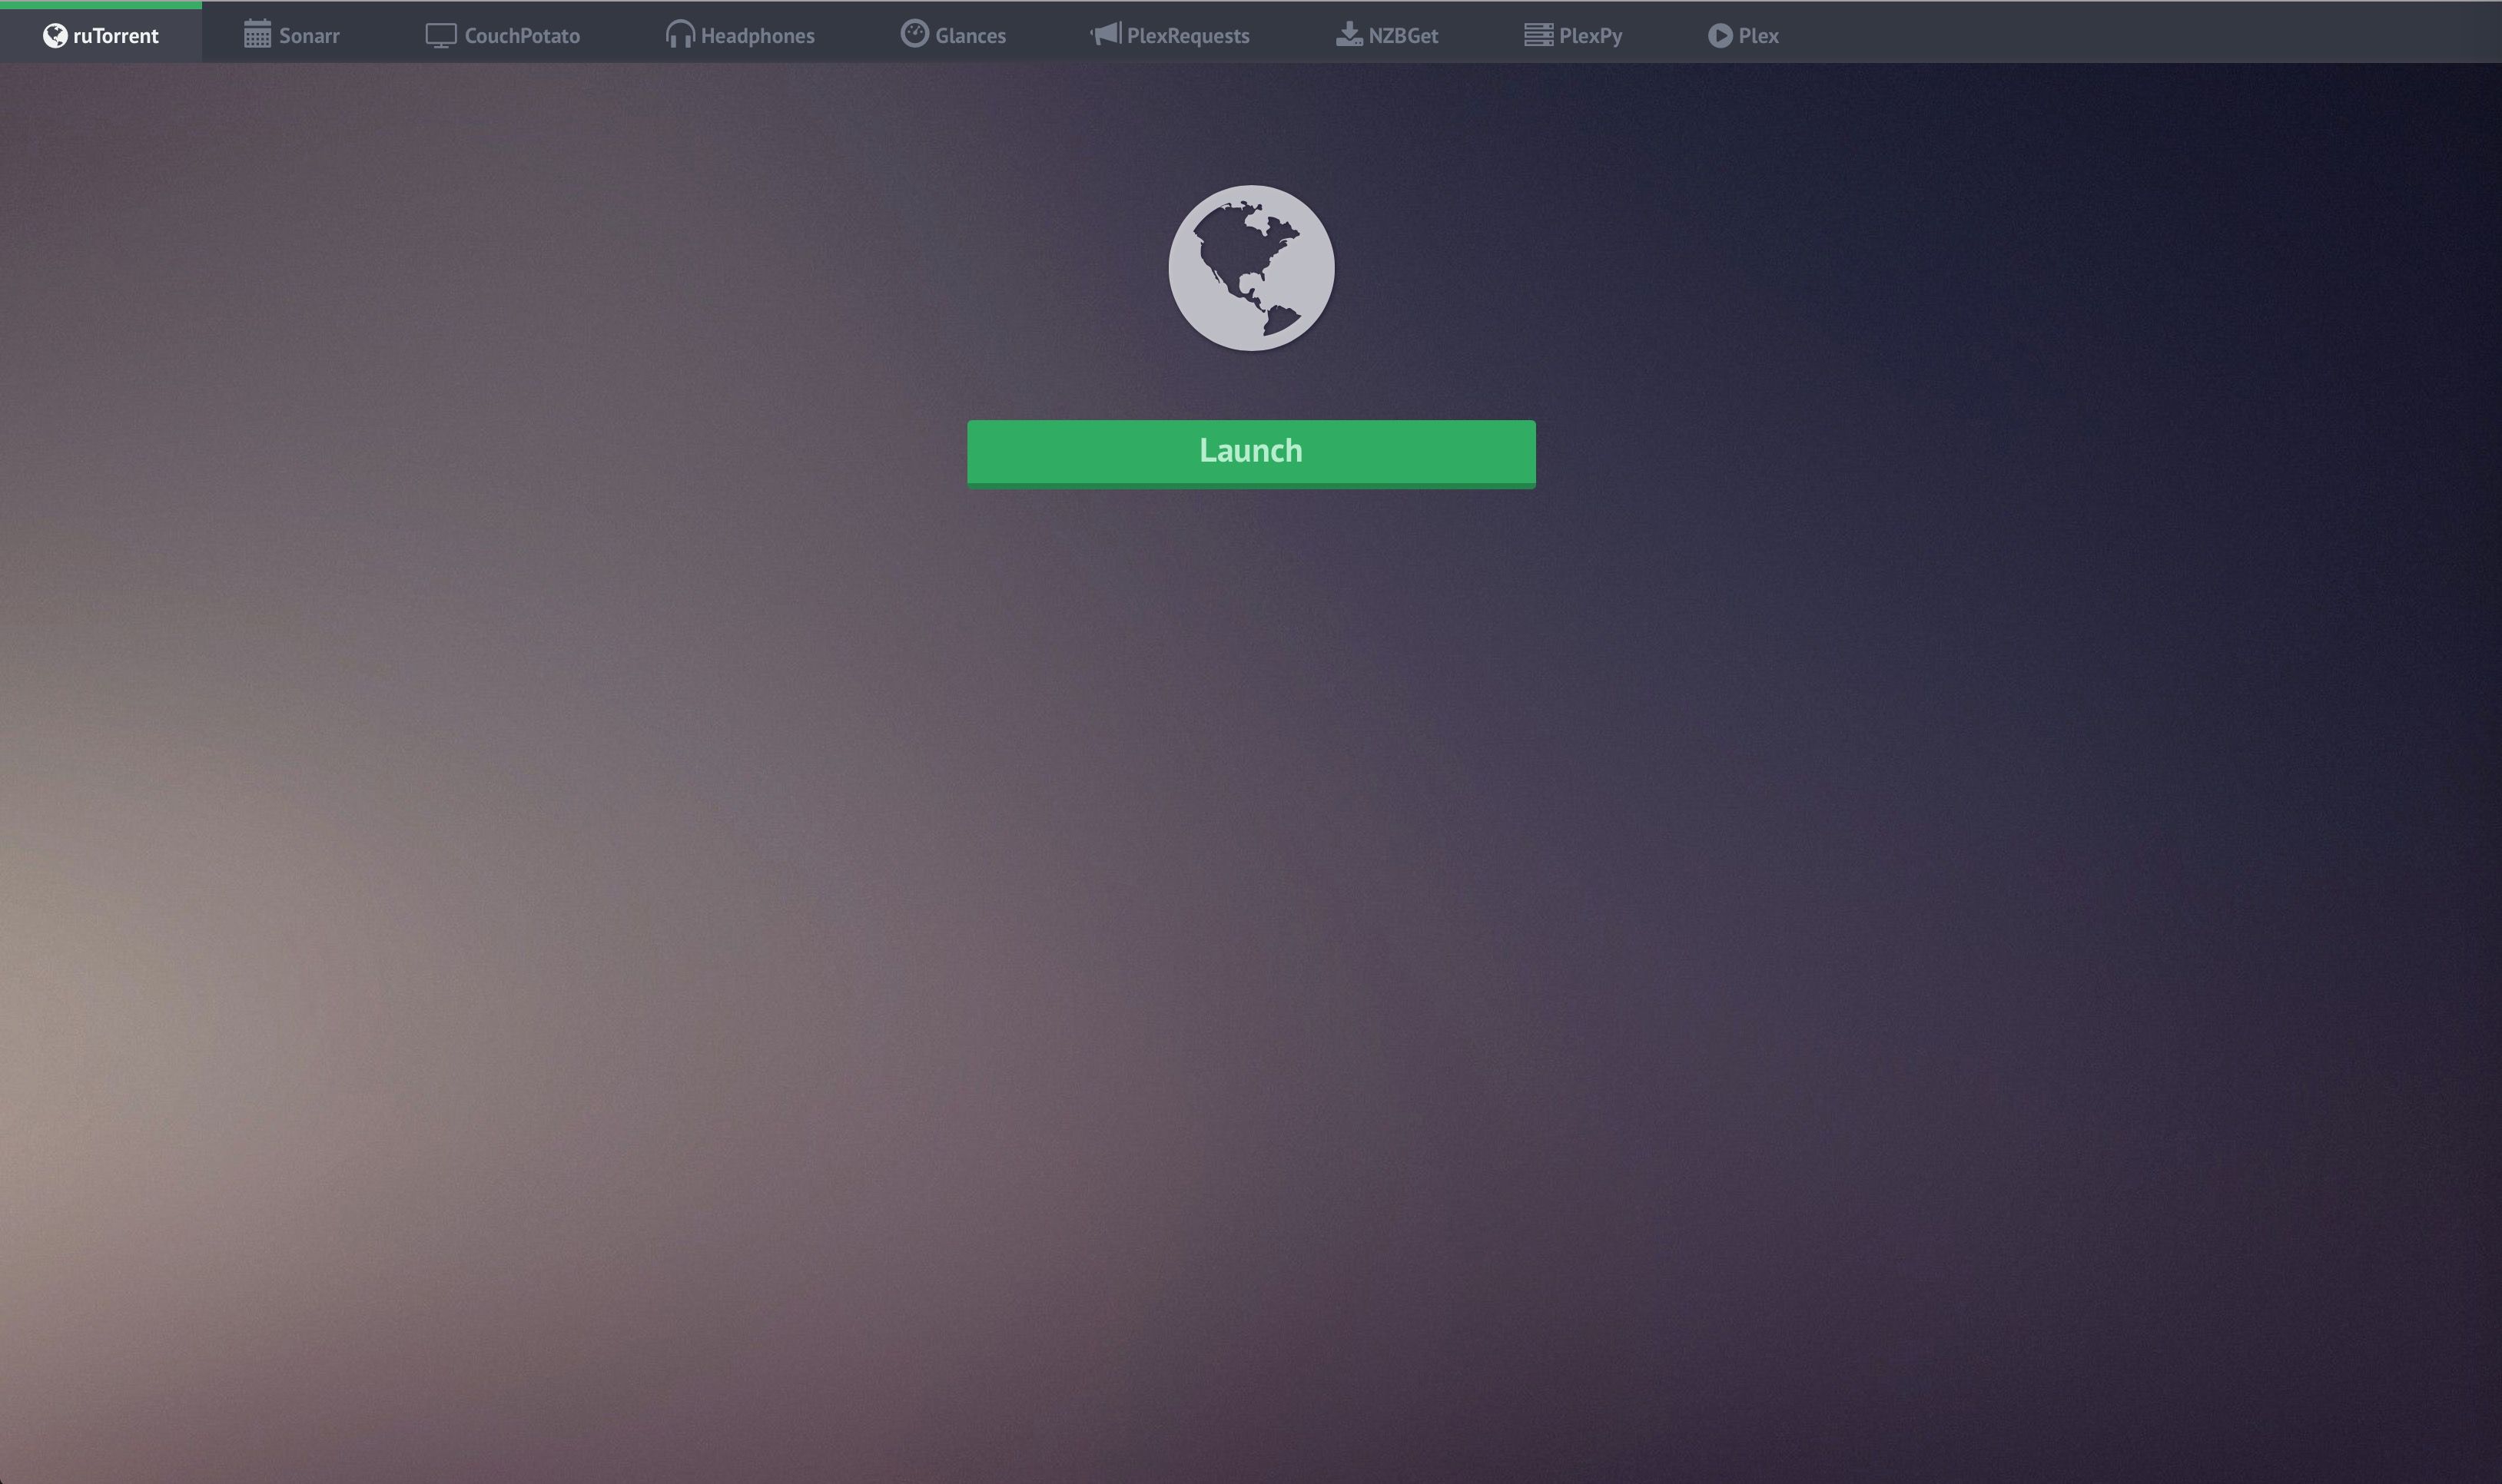Click the Headphones headset icon
Screen dimensions: 2502x1484
tap(680, 35)
